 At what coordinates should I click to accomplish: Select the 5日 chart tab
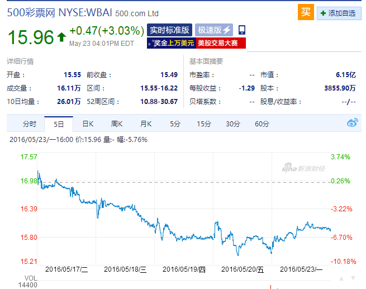tap(59, 124)
